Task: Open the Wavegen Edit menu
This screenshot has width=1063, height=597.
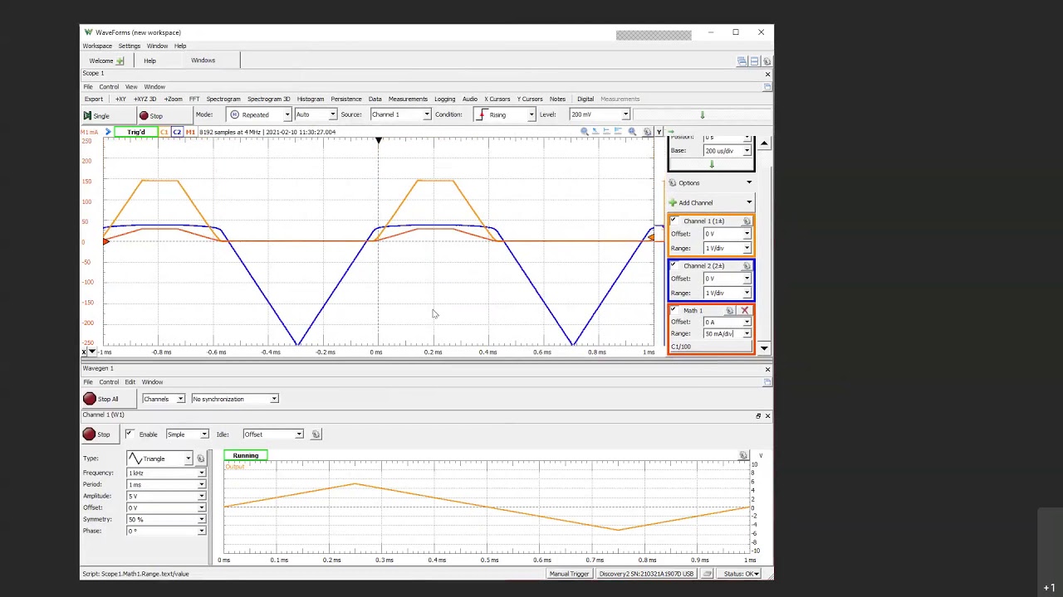Action: [130, 382]
